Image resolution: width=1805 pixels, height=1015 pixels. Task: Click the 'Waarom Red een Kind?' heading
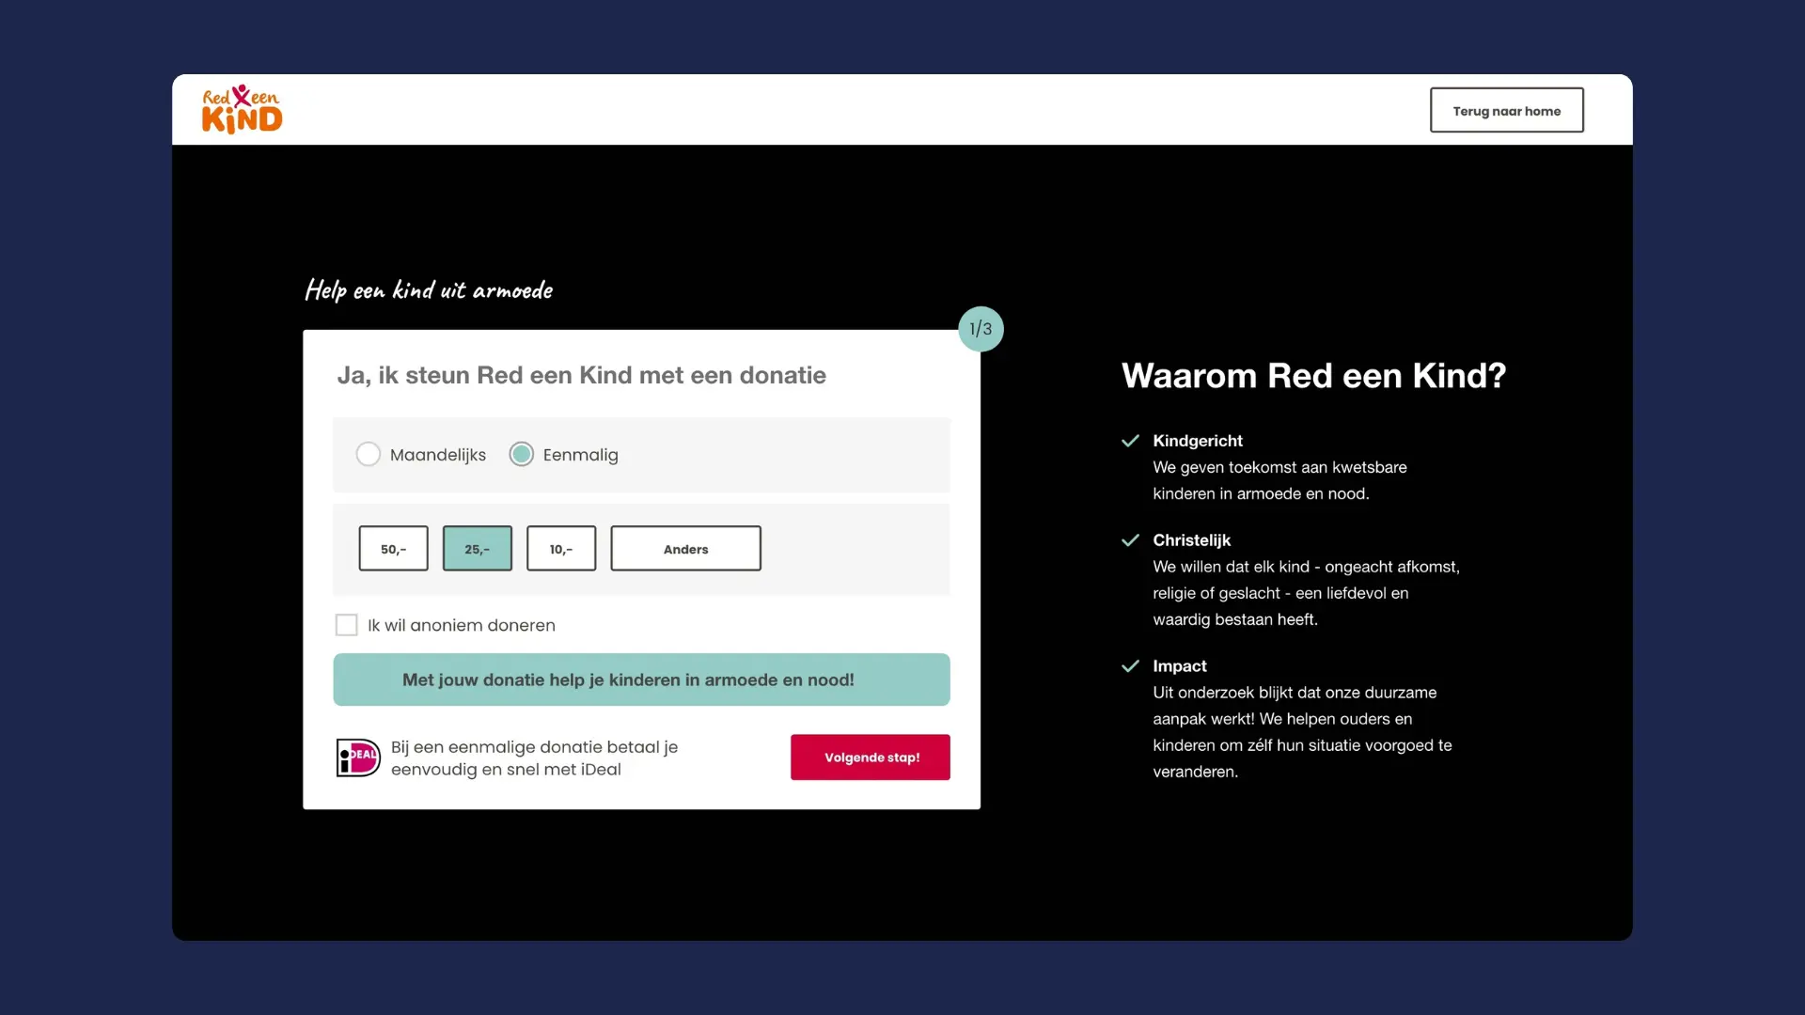1314,376
